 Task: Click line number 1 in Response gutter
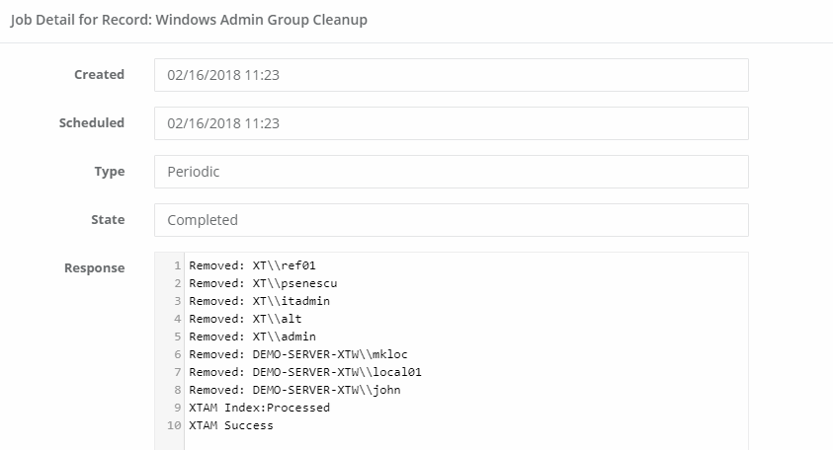point(177,265)
